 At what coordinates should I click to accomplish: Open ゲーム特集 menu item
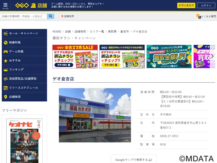click(x=24, y=52)
